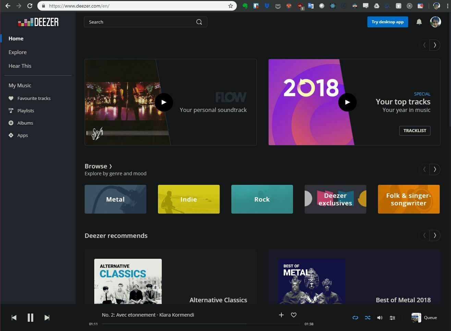Go to Home in sidebar
Screen dimensions: 451x331
[16, 38]
